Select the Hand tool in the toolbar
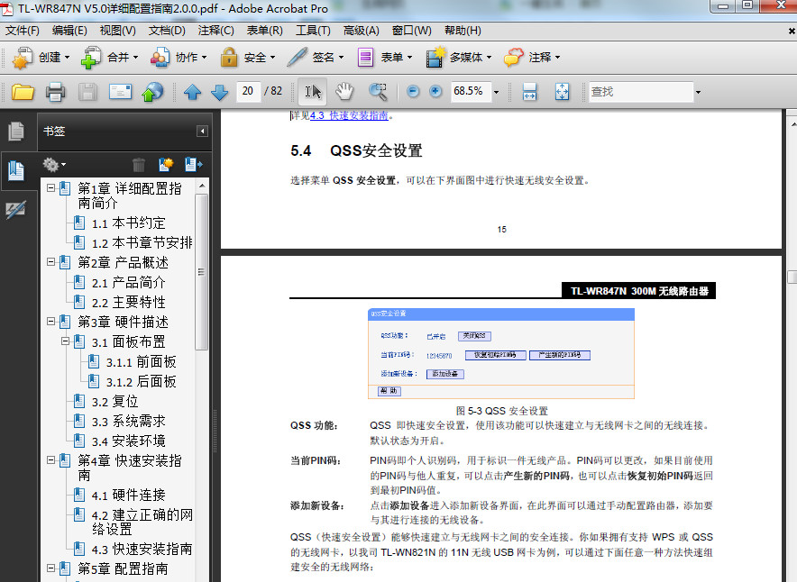Screen dimensions: 797x582 346,91
